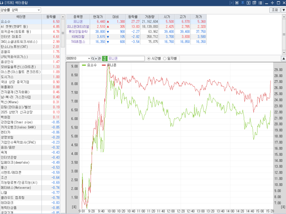Viewport: 286px width, 214px height.
Task: Click the sector list scroll up arrow
Action: point(63,17)
